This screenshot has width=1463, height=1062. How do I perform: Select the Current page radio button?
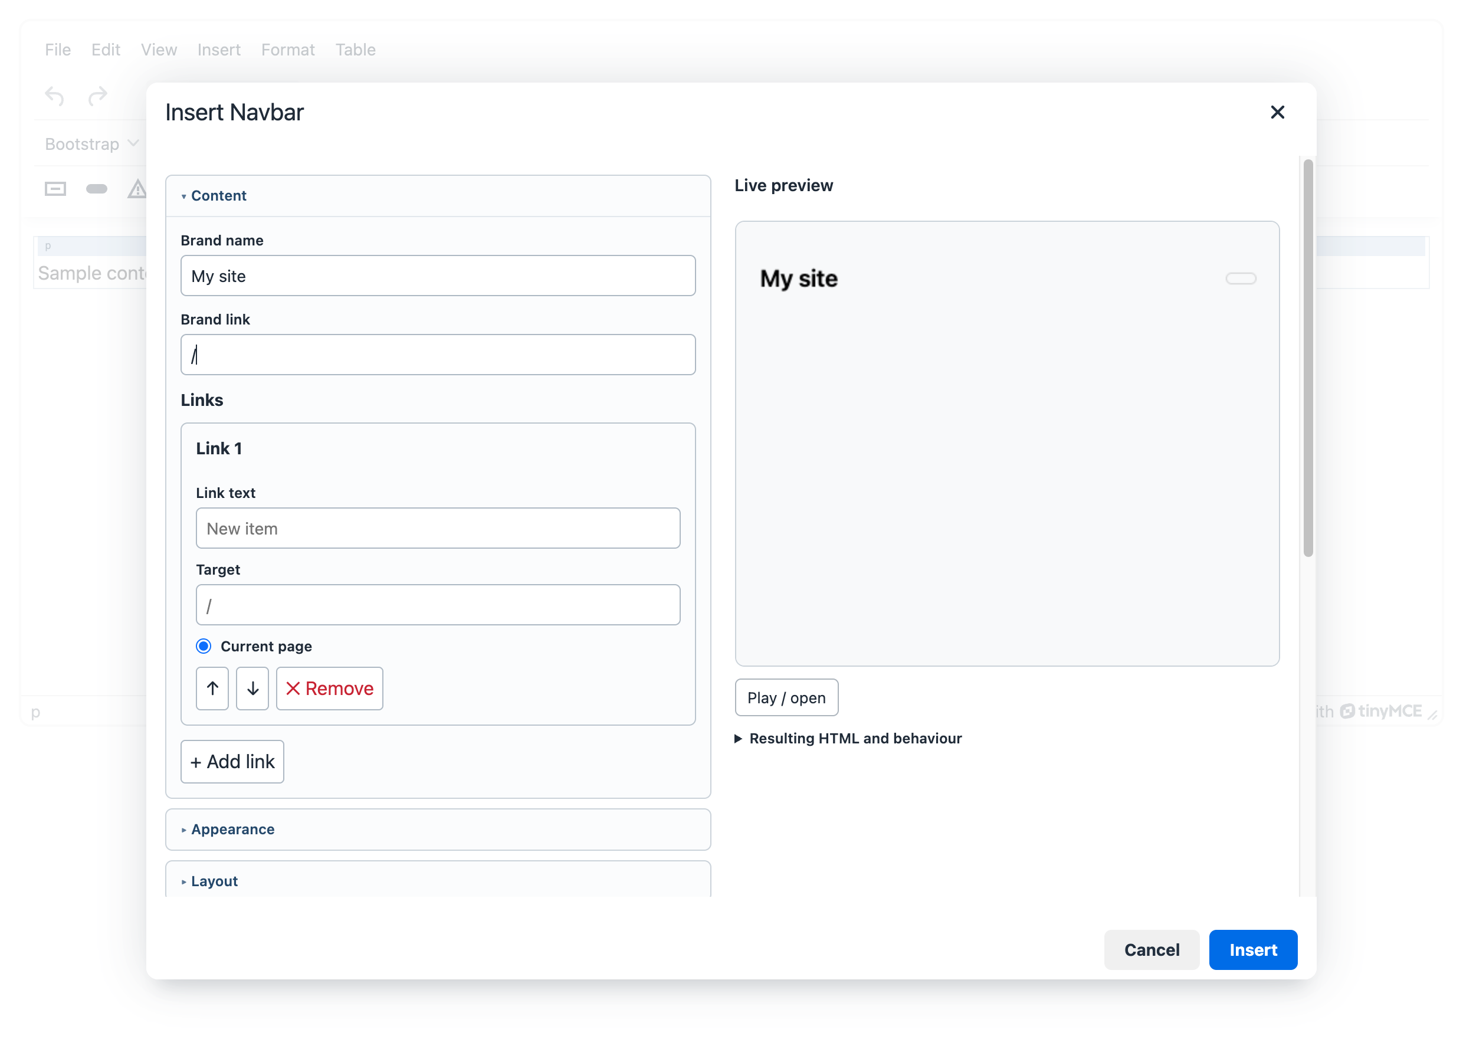click(203, 646)
